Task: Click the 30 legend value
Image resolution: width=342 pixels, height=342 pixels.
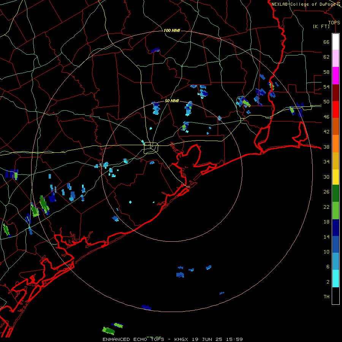Action: click(326, 177)
